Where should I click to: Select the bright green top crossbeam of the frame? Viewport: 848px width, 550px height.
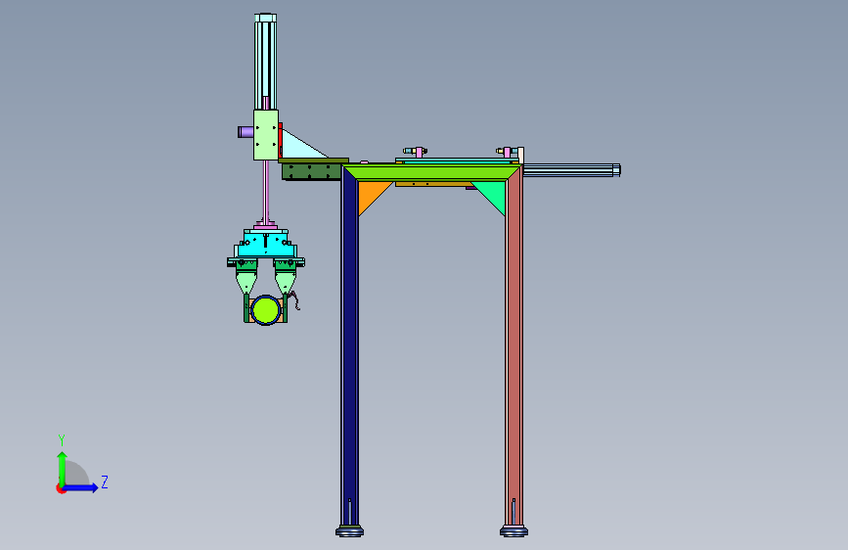[431, 173]
